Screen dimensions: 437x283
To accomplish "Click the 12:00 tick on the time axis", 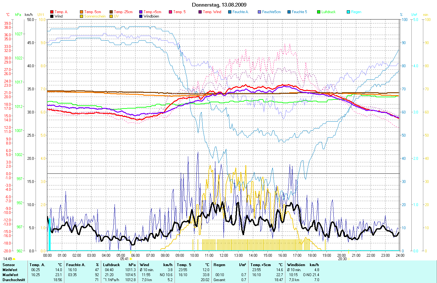I will (x=224, y=255).
